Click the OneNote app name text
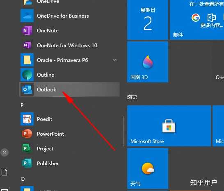The width and height of the screenshot is (224, 191). point(48,31)
